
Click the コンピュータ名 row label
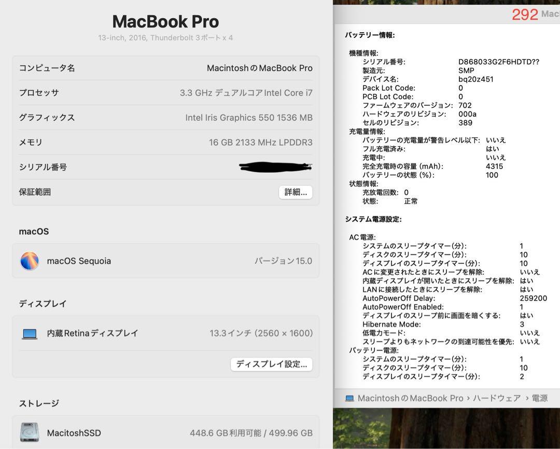click(47, 68)
